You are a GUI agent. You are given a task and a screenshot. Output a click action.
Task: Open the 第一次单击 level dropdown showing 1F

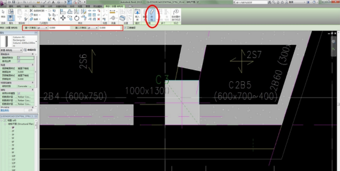point(42,28)
